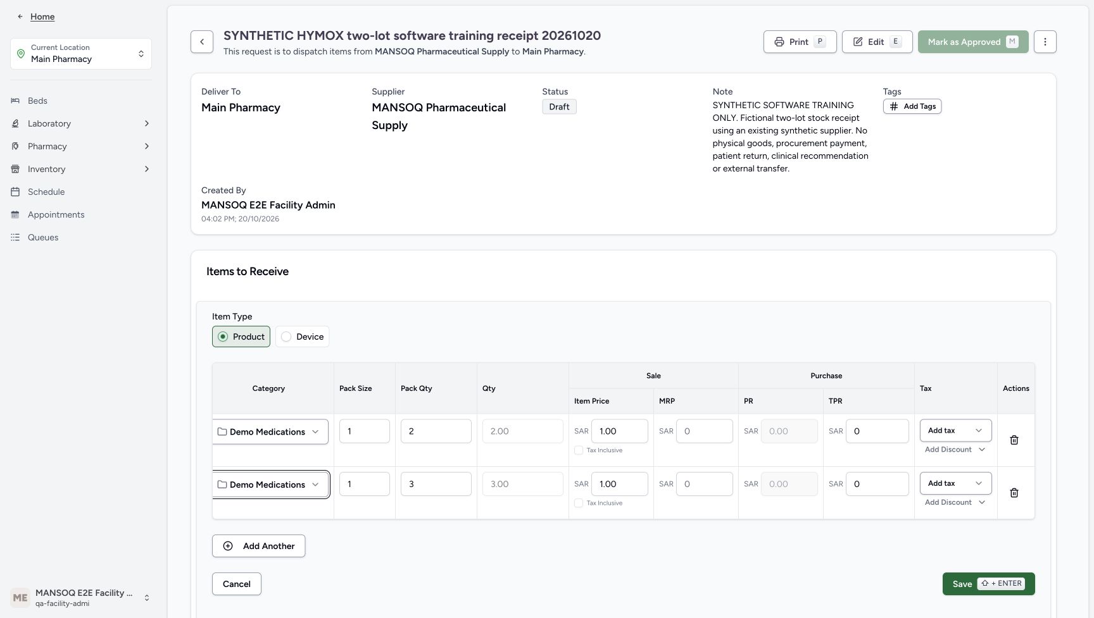This screenshot has width=1094, height=618.
Task: Open the Appointments sidebar item
Action: coord(81,214)
